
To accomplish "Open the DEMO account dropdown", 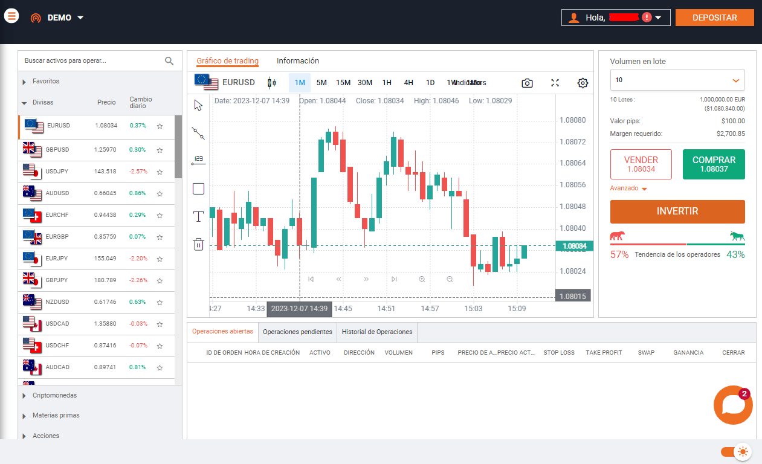I will 57,18.
